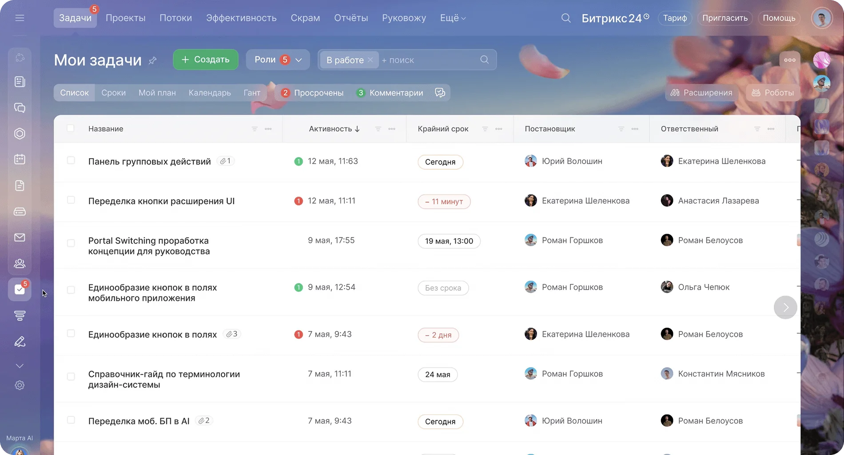Open the calendar icon in left sidebar

[x=20, y=160]
